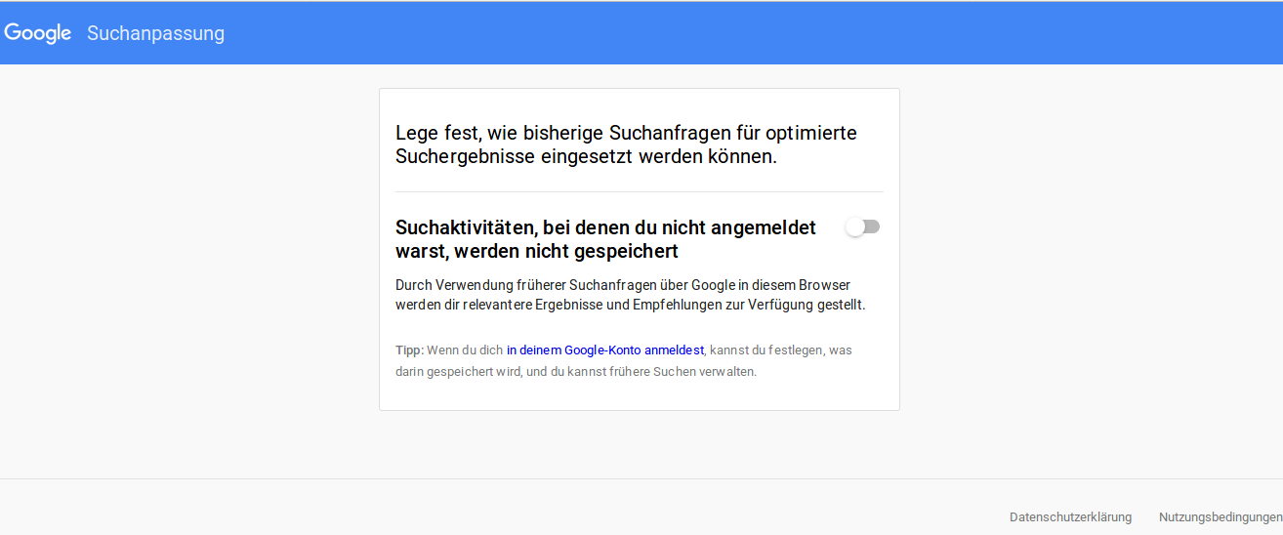Screen dimensions: 1283x535
Task: Open the Nutzungsbedingungen footer link
Action: (x=1220, y=517)
